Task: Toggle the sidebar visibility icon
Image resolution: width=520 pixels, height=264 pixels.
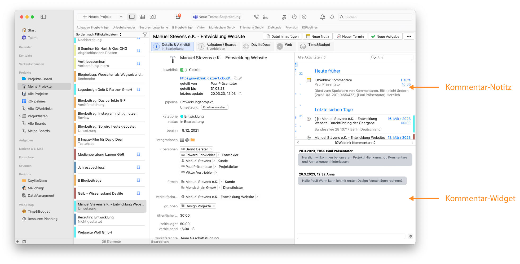Action: pyautogui.click(x=43, y=17)
